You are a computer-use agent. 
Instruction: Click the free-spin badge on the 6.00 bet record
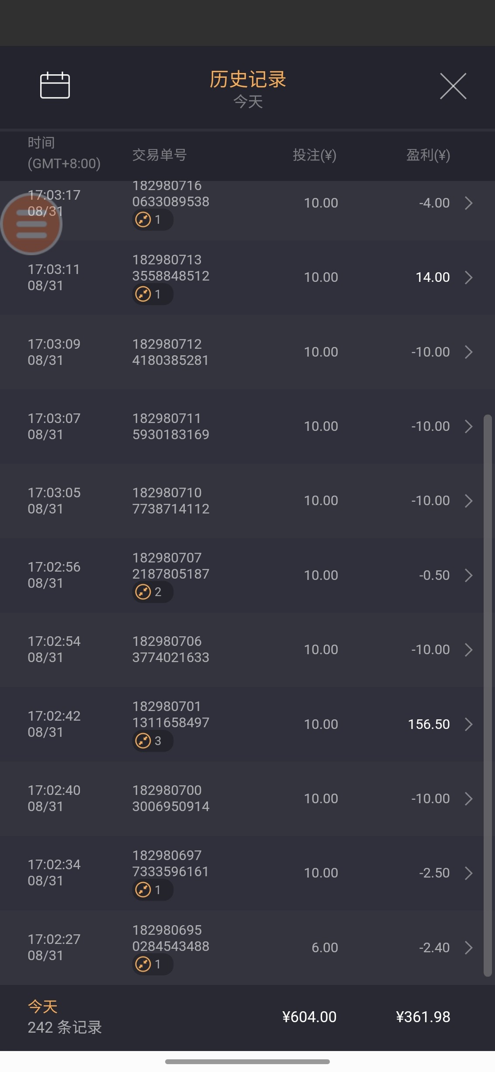(152, 964)
